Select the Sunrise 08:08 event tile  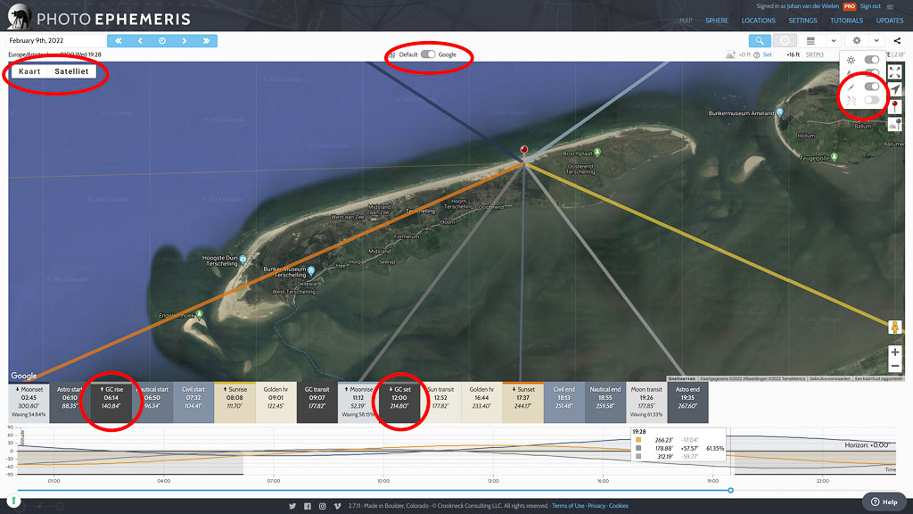pyautogui.click(x=234, y=402)
